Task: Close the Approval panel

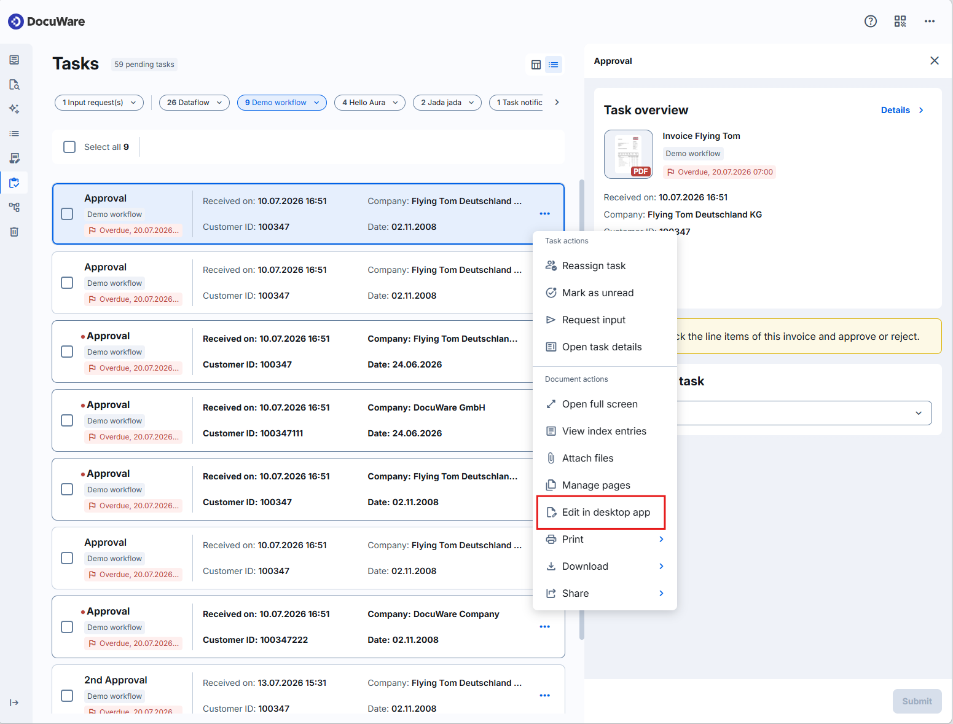Action: click(x=934, y=61)
